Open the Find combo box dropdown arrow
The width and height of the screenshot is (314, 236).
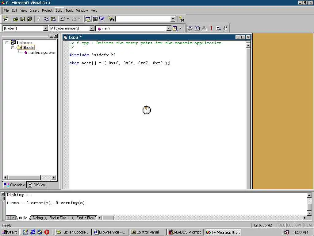pos(173,19)
